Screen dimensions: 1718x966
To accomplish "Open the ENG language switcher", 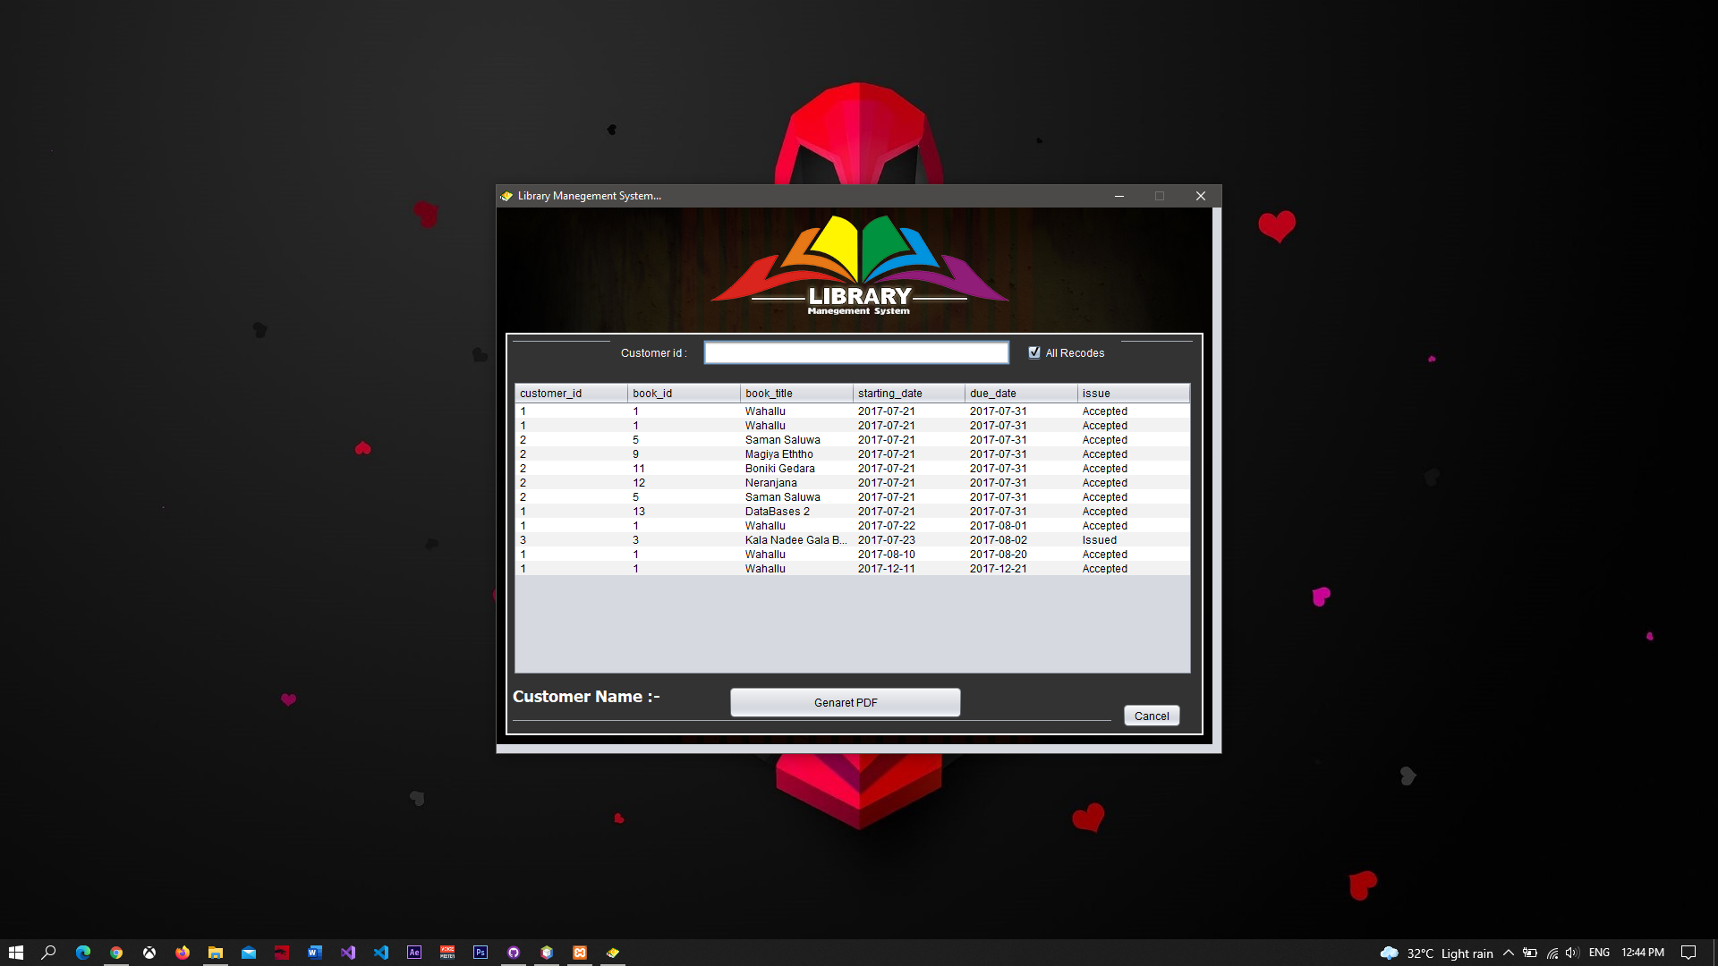I will pyautogui.click(x=1599, y=952).
